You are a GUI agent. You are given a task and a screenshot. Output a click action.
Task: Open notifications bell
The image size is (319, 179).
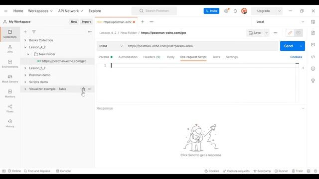(235, 11)
